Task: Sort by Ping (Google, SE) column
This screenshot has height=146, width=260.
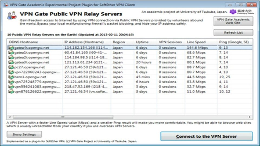Action: (235, 42)
